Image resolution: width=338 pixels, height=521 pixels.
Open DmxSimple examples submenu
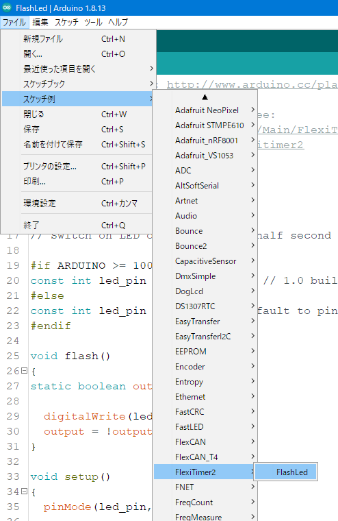(205, 276)
